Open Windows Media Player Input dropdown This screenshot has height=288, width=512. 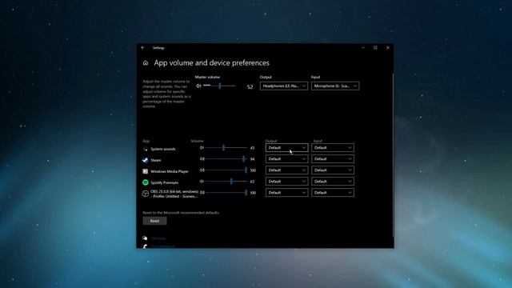[x=333, y=170]
